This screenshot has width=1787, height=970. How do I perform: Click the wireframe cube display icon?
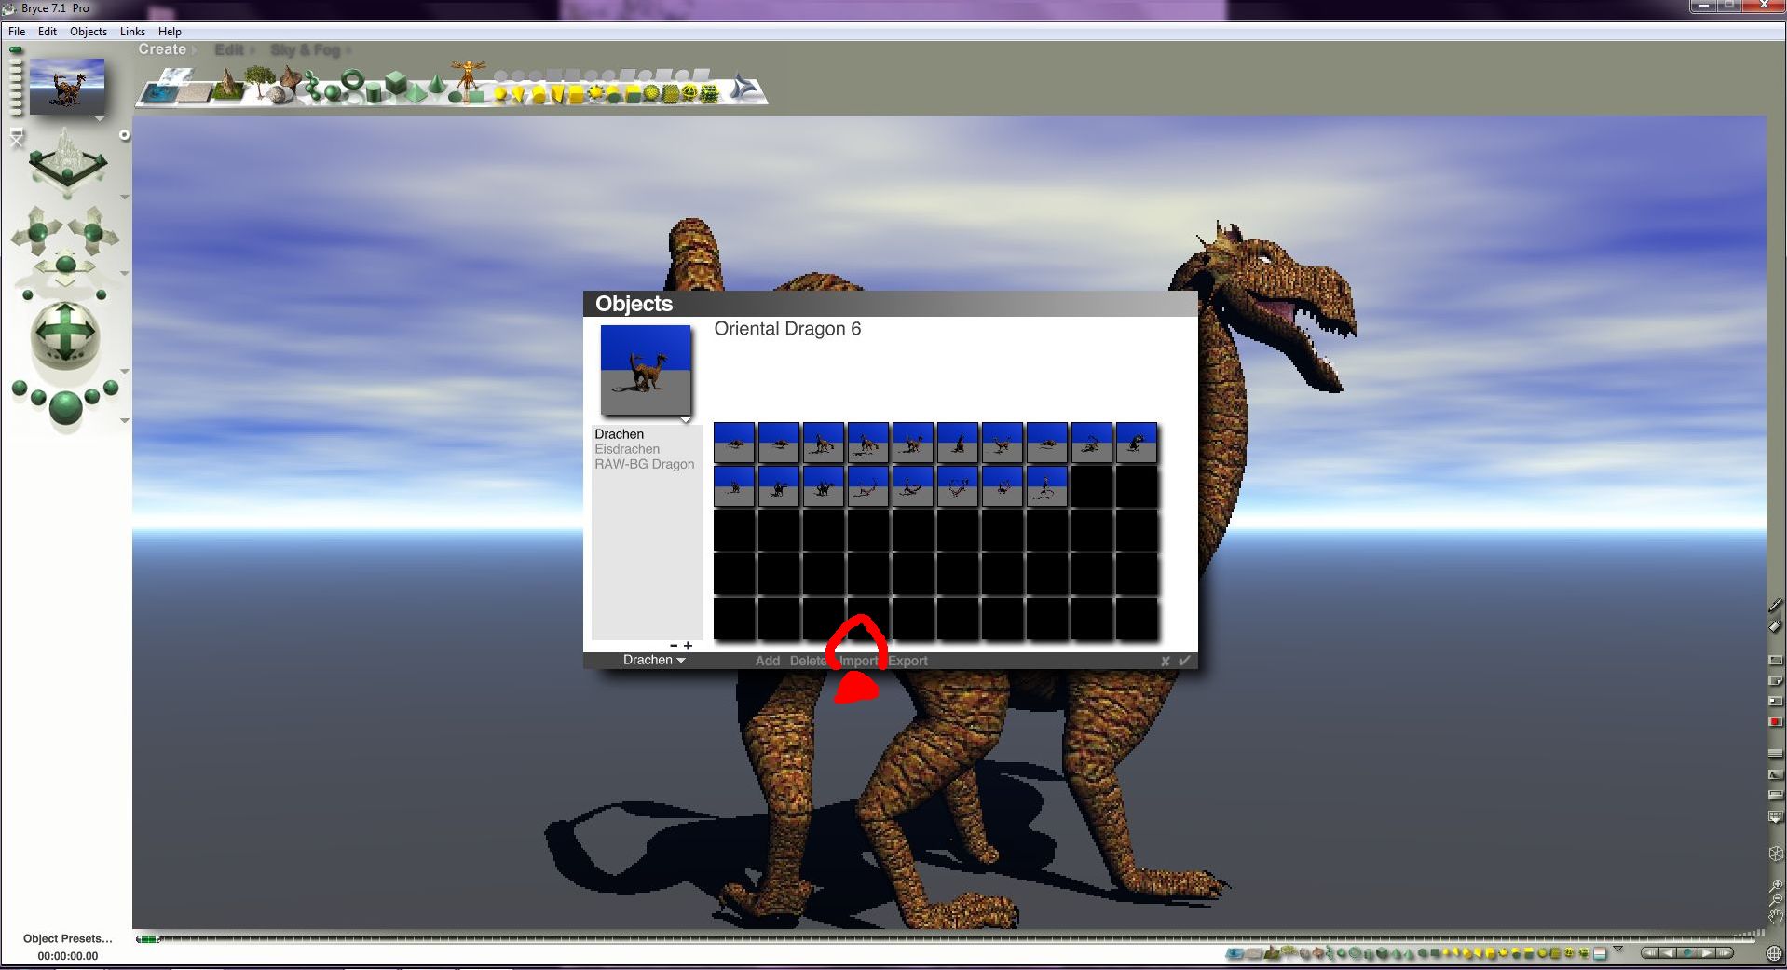pos(1776,854)
